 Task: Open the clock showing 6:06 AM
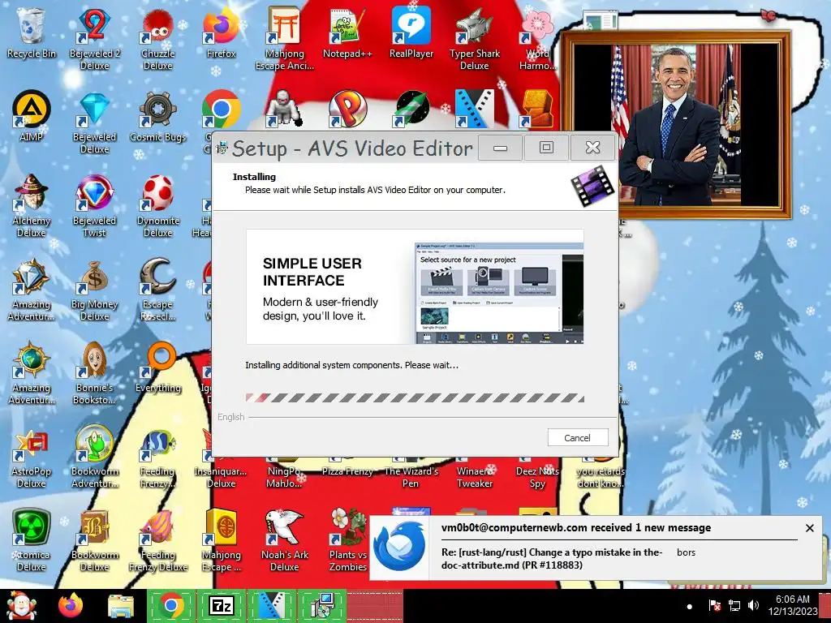coord(793,605)
